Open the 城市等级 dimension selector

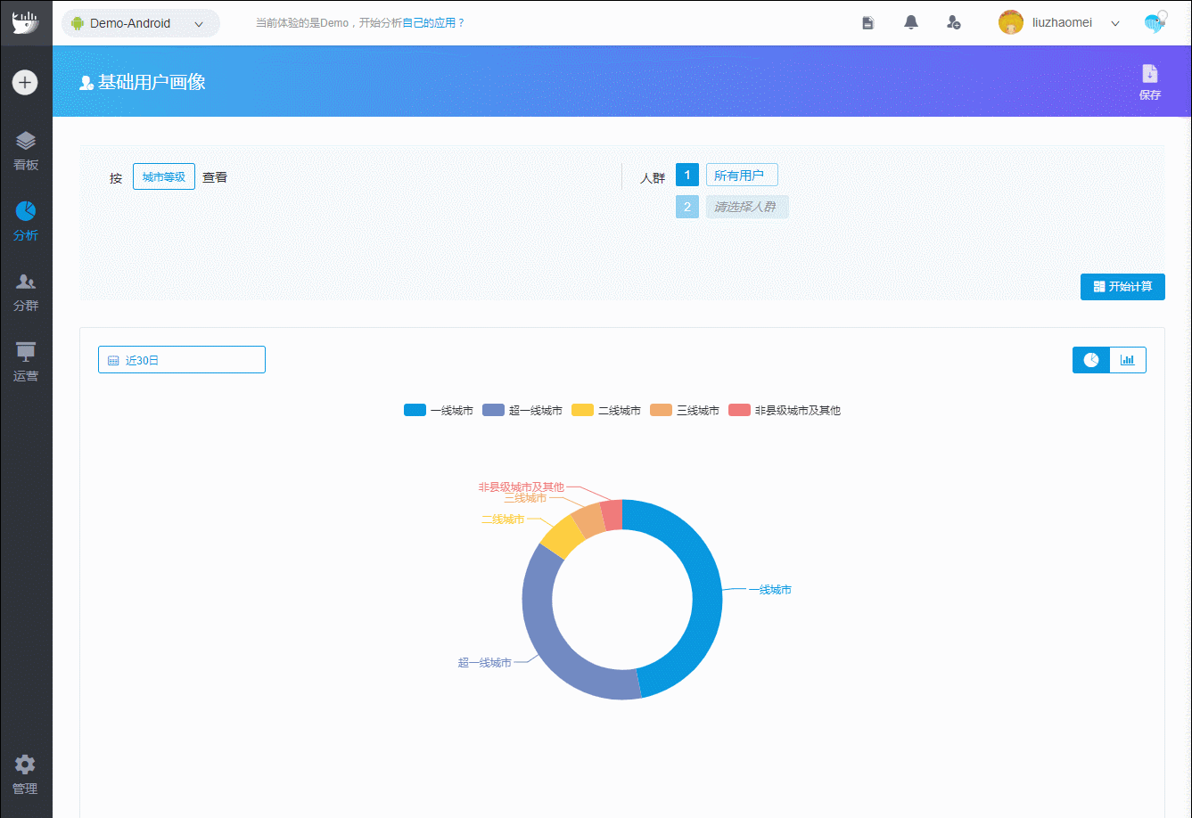(x=164, y=177)
